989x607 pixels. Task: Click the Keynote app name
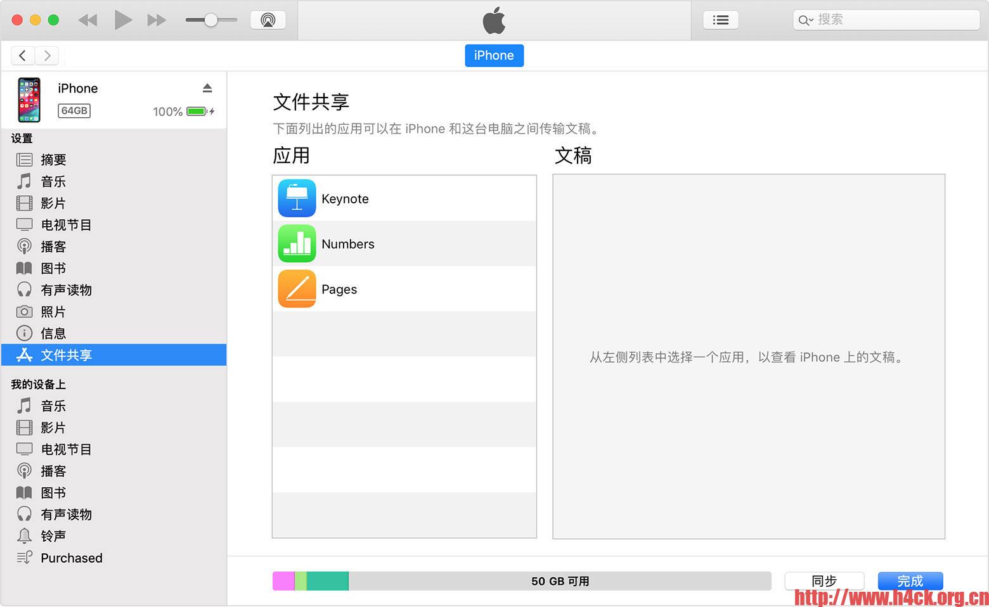345,199
